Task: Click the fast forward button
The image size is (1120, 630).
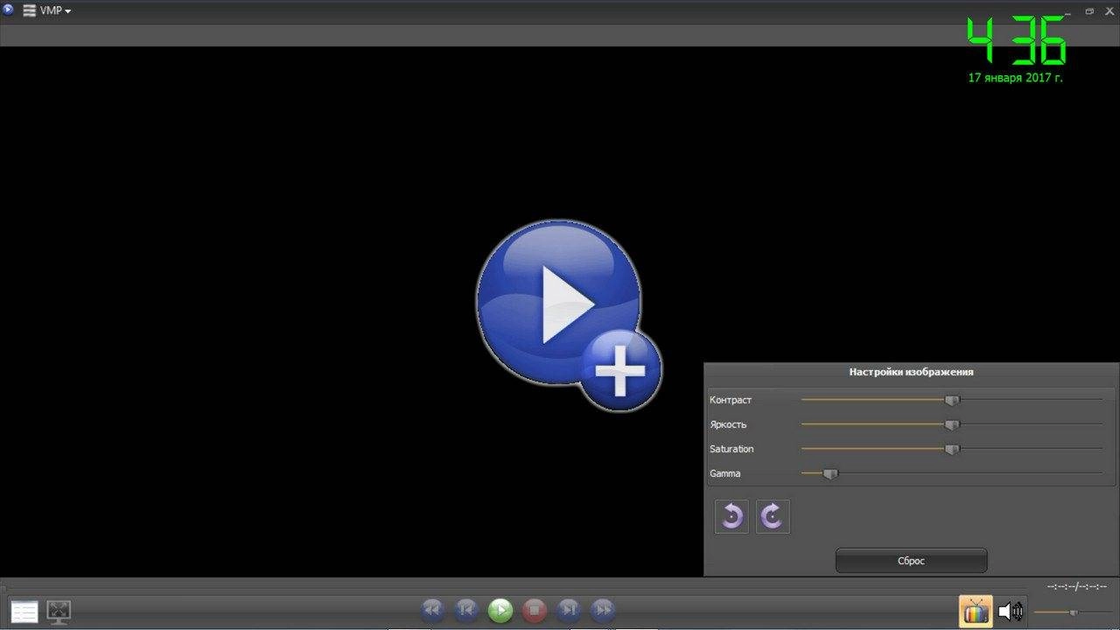Action: [603, 610]
